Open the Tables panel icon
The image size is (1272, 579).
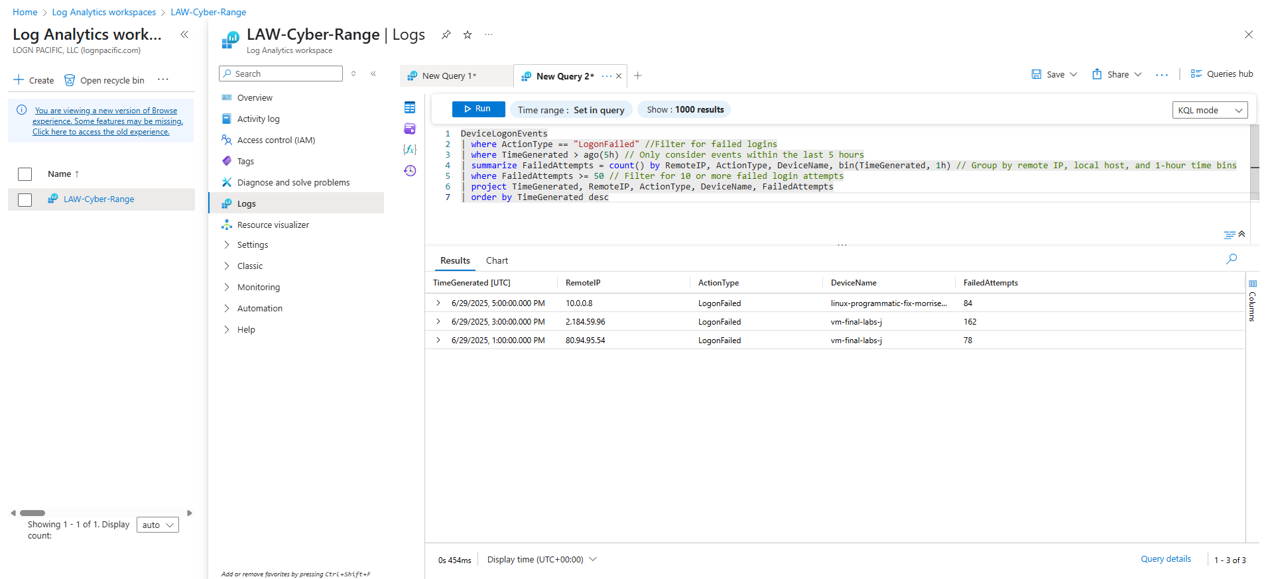(x=410, y=107)
